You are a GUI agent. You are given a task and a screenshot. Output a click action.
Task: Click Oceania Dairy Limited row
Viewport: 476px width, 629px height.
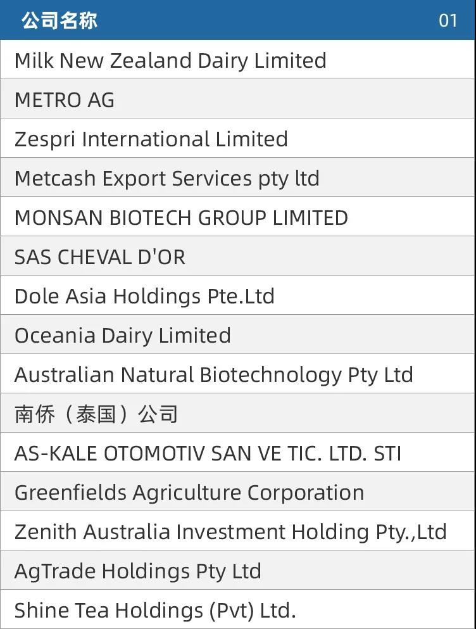(238, 334)
